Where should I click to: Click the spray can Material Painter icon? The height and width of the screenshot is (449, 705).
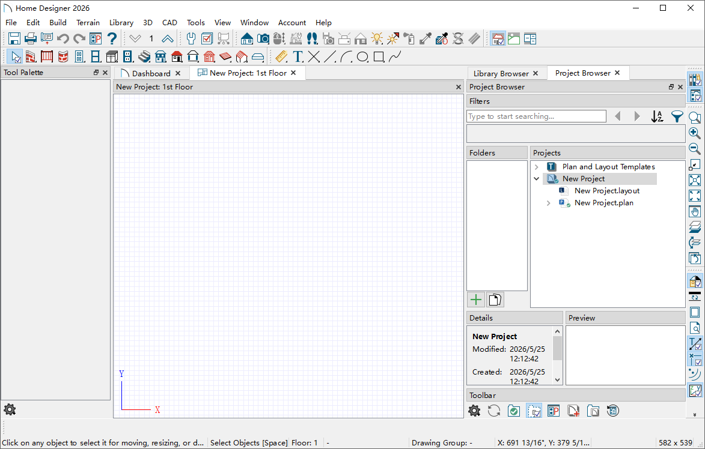click(x=409, y=38)
